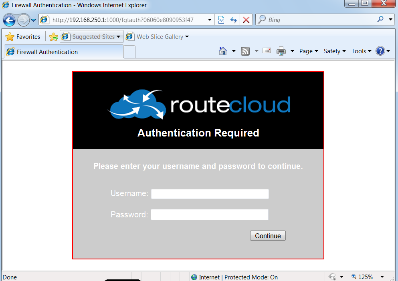The image size is (398, 281).
Task: Click the blue Help question mark icon
Action: 380,51
